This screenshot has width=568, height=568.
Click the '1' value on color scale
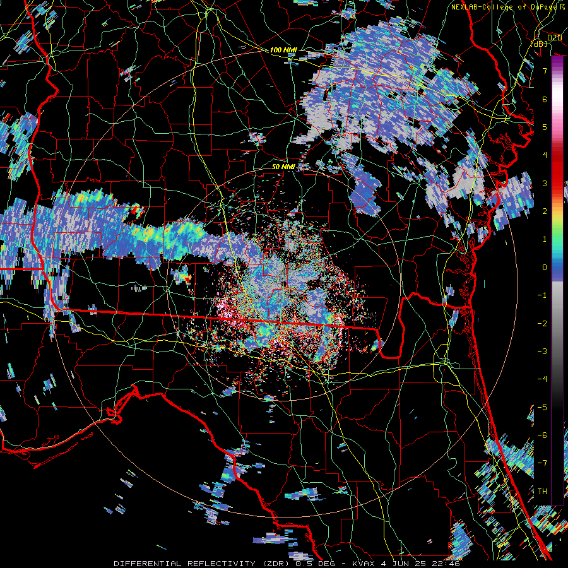pyautogui.click(x=545, y=239)
